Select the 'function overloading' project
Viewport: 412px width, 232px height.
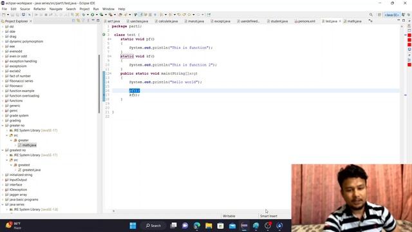click(x=24, y=96)
